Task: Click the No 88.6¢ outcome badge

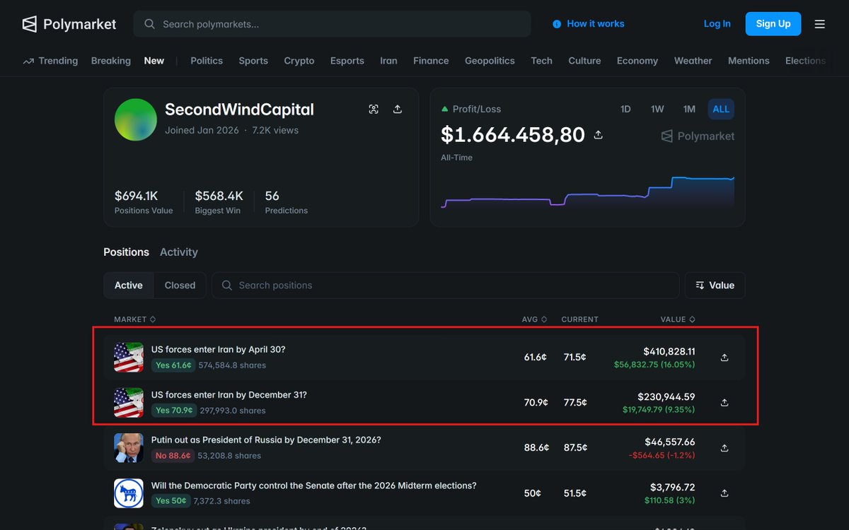Action: [x=173, y=456]
